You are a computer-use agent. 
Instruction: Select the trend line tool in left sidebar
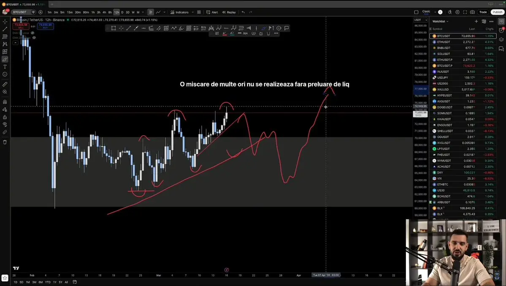5,29
